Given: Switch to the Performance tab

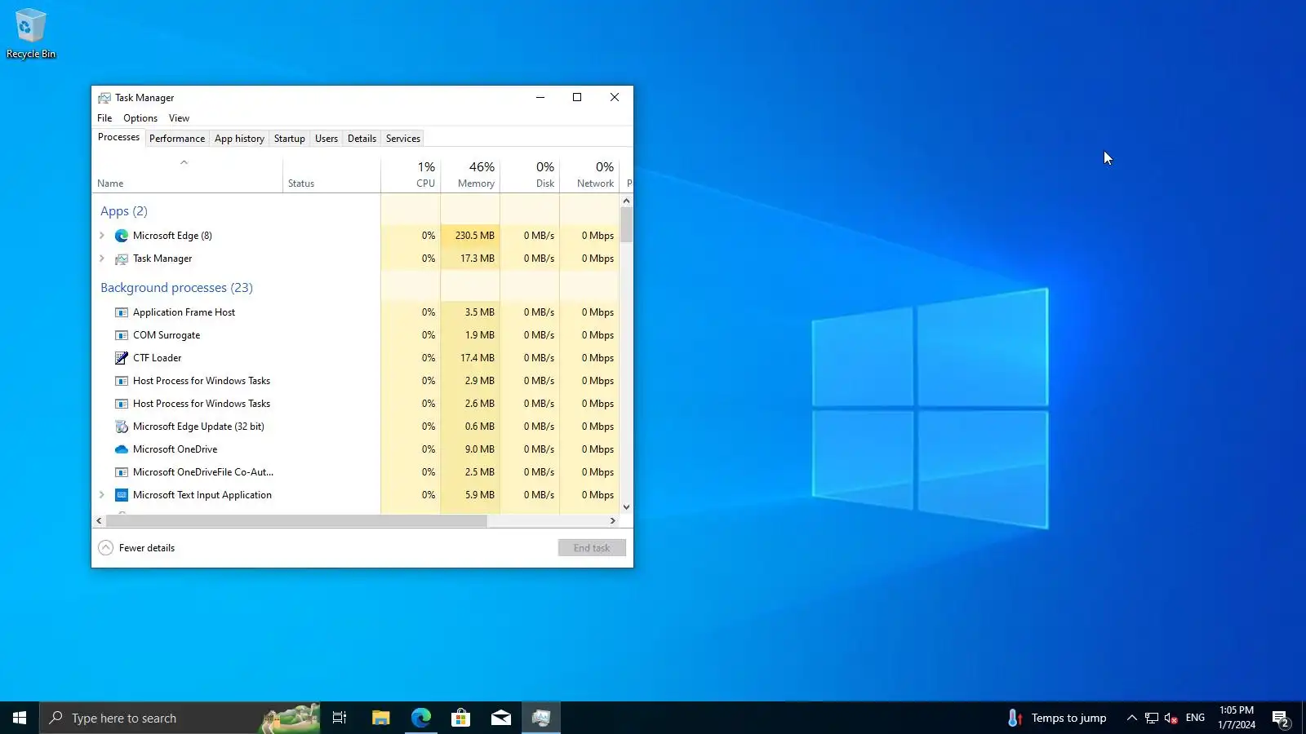Looking at the screenshot, I should (177, 139).
